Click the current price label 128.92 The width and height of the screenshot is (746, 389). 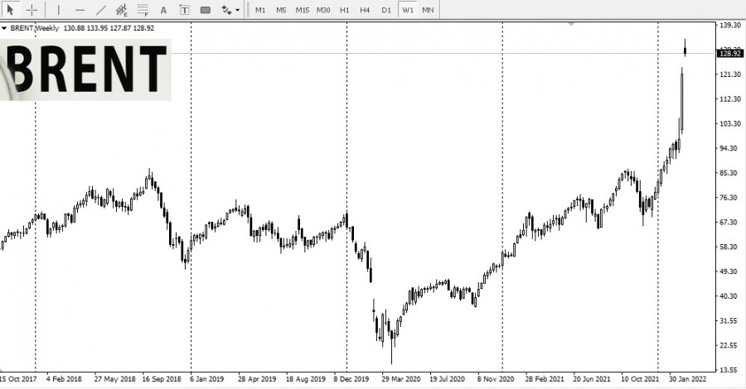click(730, 53)
